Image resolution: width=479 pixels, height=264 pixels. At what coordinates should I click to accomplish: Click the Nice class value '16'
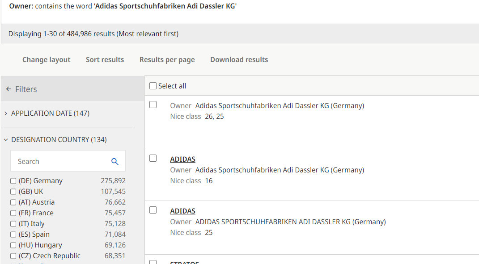[x=209, y=180]
